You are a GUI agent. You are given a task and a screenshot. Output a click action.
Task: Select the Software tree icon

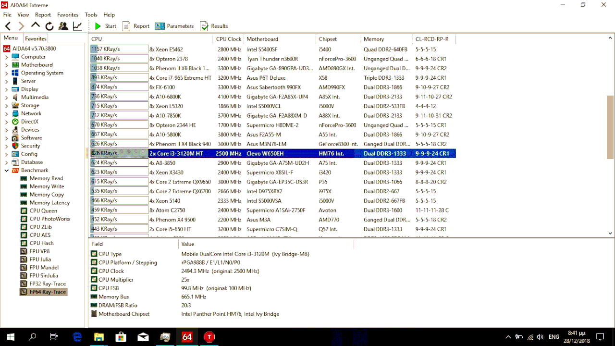click(x=15, y=138)
